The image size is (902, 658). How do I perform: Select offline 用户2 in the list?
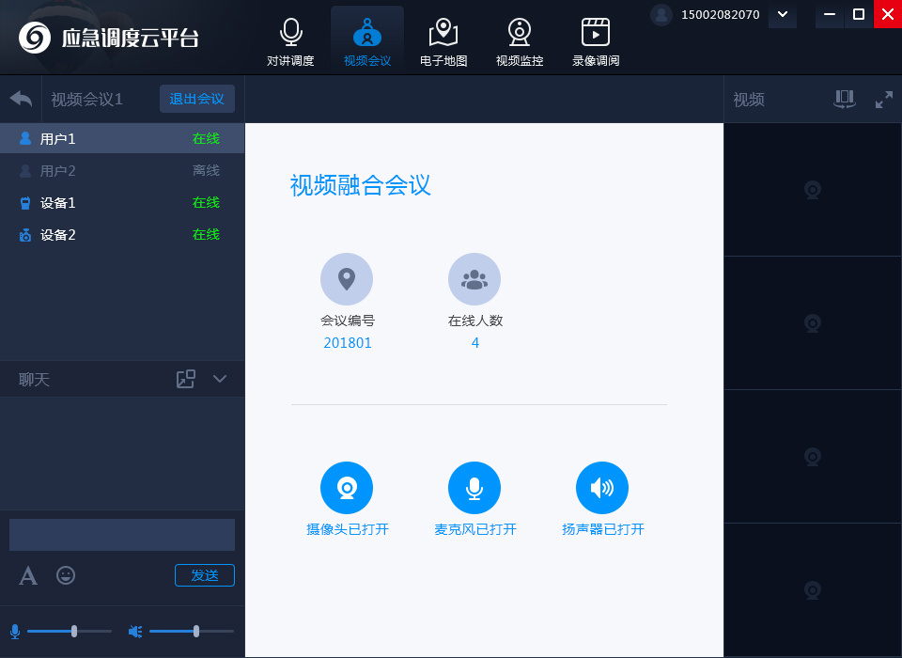pyautogui.click(x=122, y=170)
